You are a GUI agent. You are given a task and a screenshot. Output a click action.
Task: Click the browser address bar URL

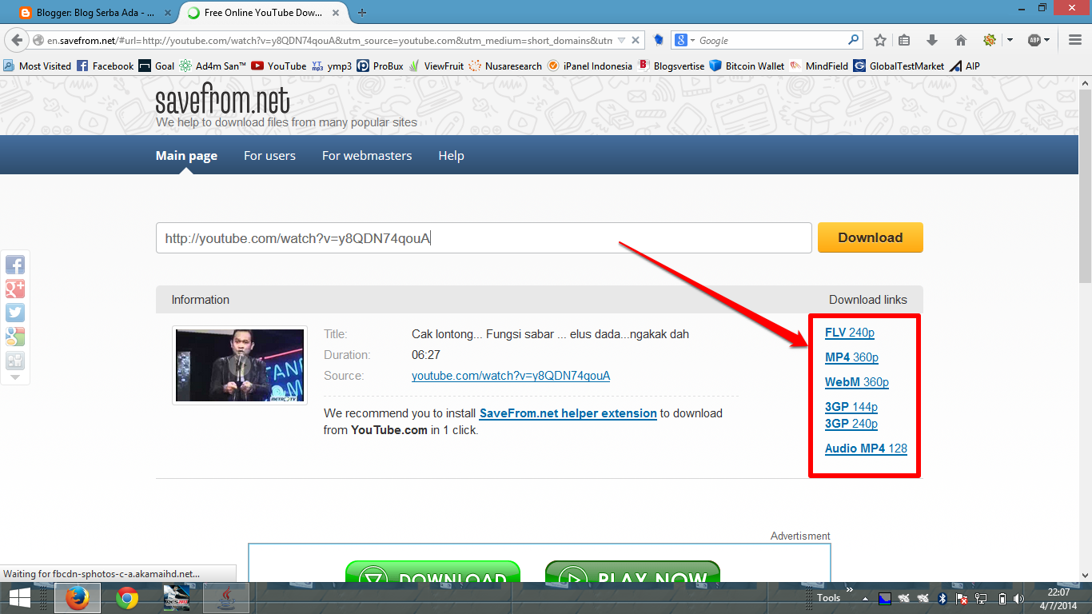point(329,40)
